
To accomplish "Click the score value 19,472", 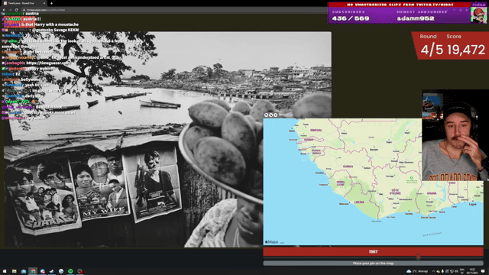I will click(466, 50).
